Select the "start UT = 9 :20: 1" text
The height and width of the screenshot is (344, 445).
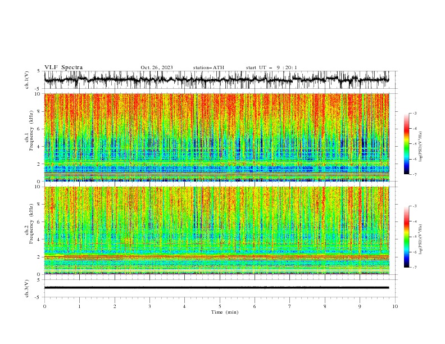pyautogui.click(x=271, y=67)
